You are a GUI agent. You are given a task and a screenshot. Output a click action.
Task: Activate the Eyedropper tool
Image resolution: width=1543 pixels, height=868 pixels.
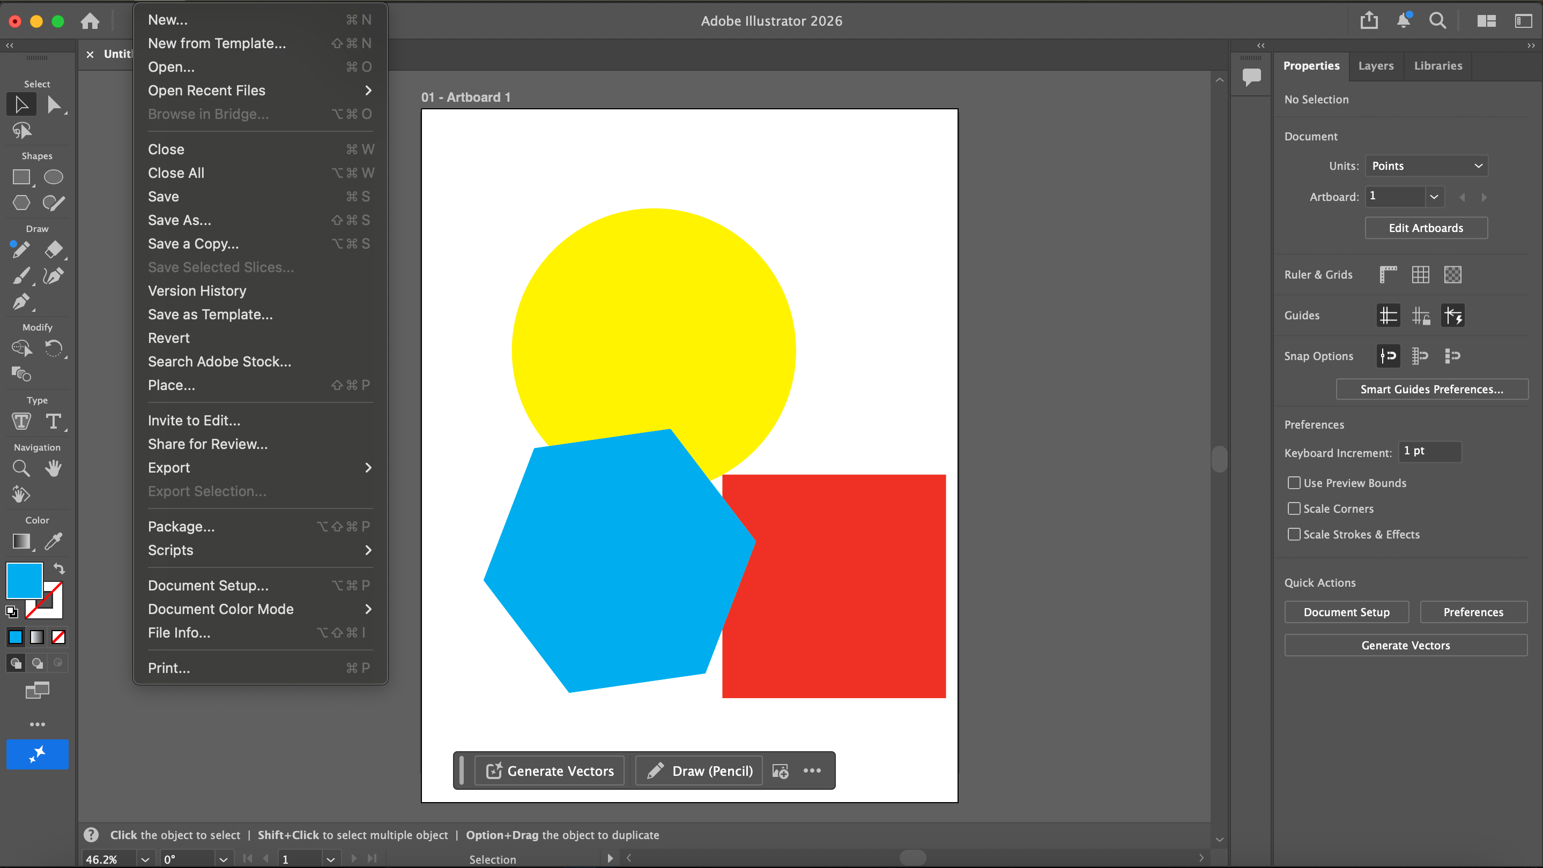click(54, 541)
